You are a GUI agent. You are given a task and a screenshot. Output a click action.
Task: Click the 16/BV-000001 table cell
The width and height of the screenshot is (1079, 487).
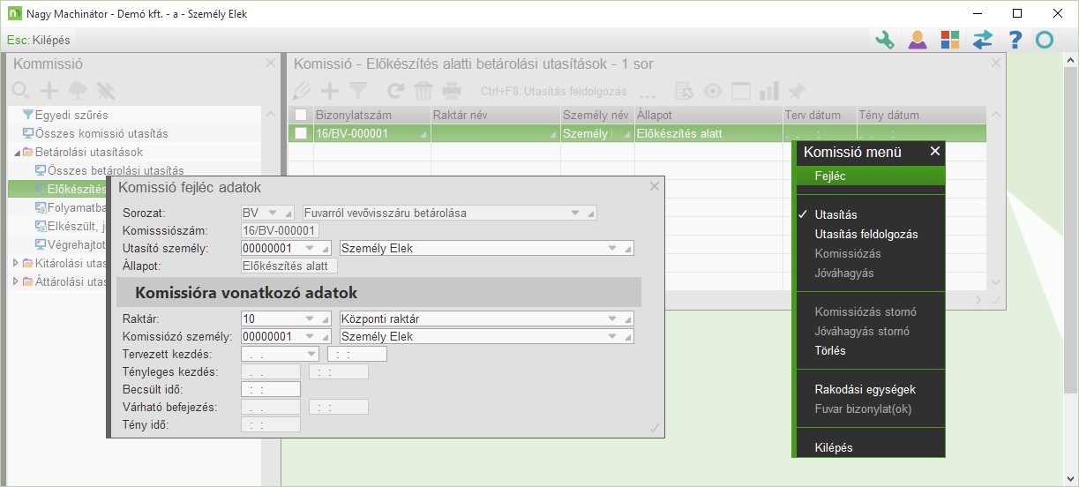pos(371,133)
